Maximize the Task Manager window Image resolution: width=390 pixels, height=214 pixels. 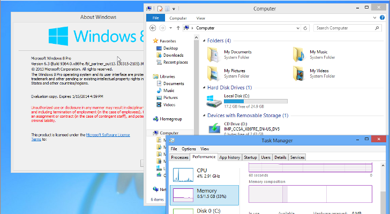point(366,139)
